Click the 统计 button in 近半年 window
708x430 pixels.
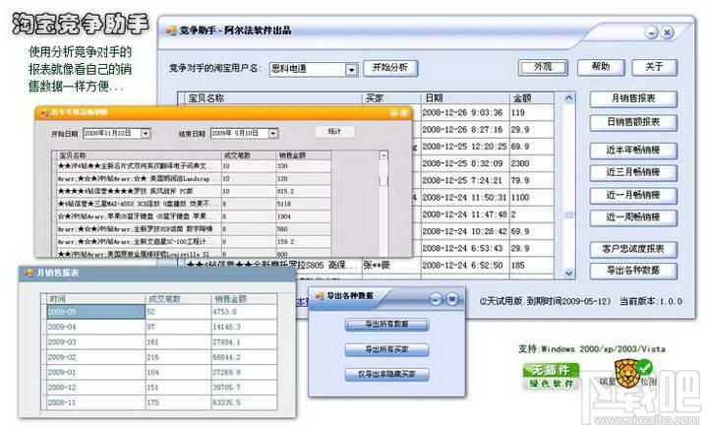(x=334, y=132)
